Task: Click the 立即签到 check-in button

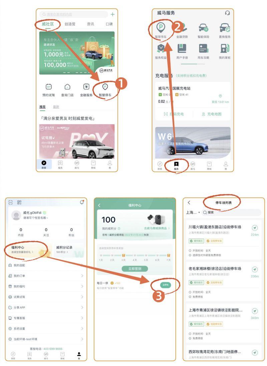Action: (135, 269)
